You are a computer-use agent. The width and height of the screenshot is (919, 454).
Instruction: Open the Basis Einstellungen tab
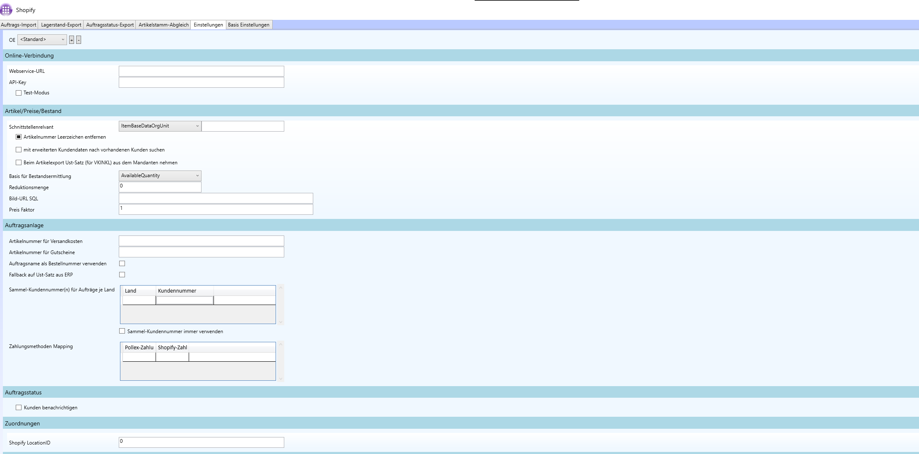click(x=249, y=25)
